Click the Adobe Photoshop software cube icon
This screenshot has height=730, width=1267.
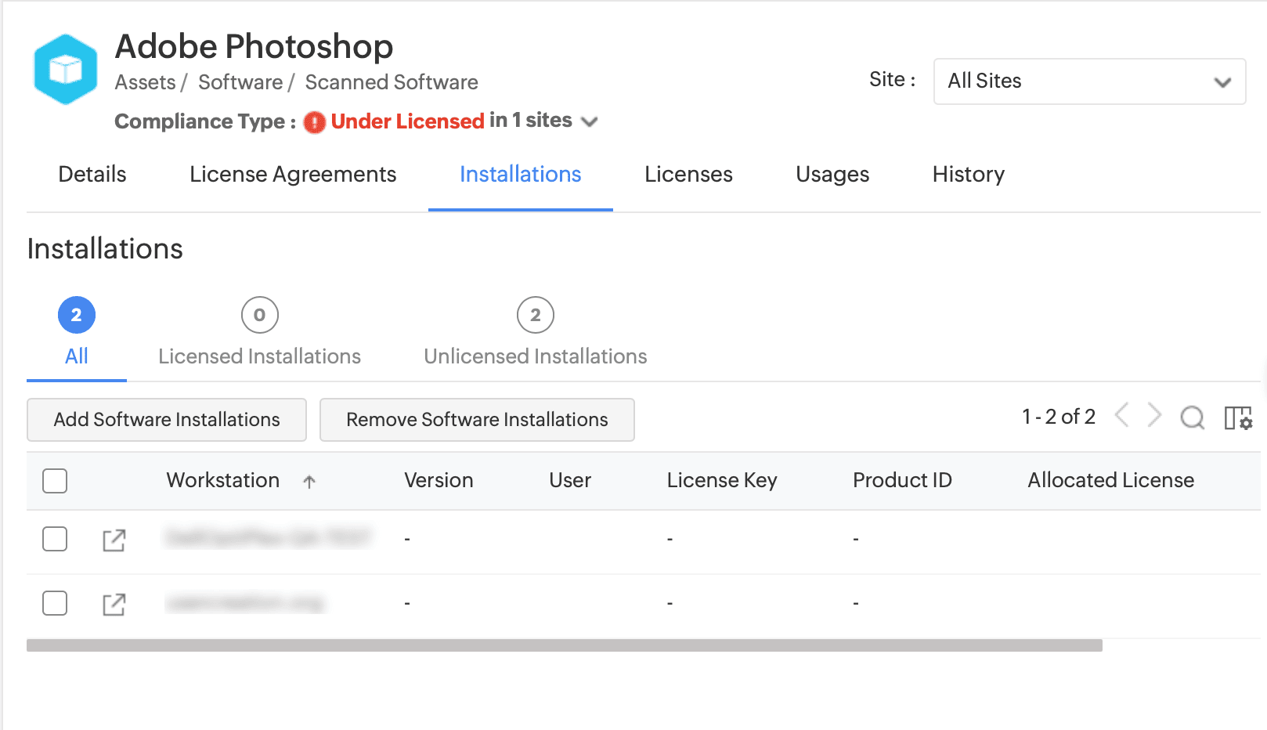[x=66, y=70]
